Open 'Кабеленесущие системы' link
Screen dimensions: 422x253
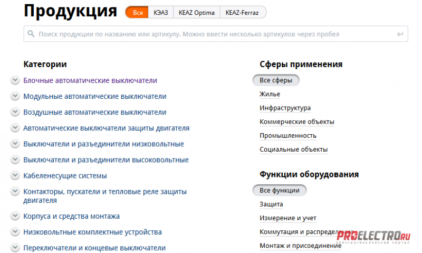click(65, 176)
